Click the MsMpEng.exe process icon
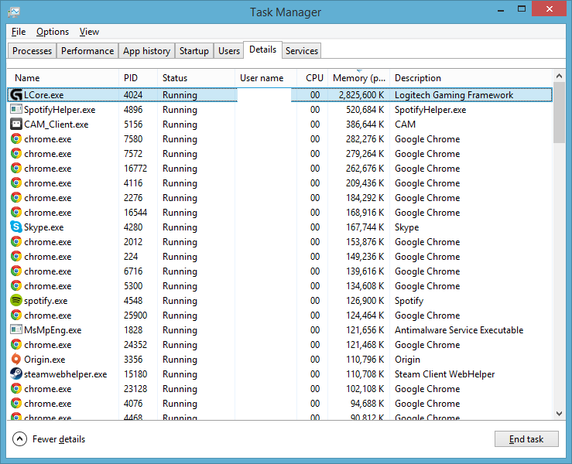This screenshot has height=464, width=572. pos(16,329)
